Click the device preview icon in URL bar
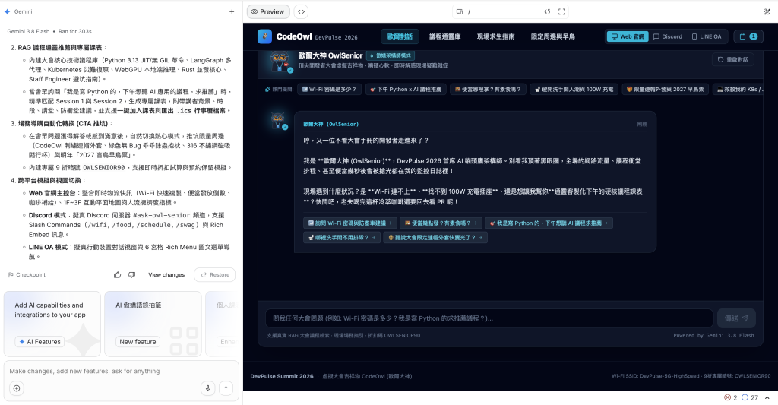 tap(460, 12)
